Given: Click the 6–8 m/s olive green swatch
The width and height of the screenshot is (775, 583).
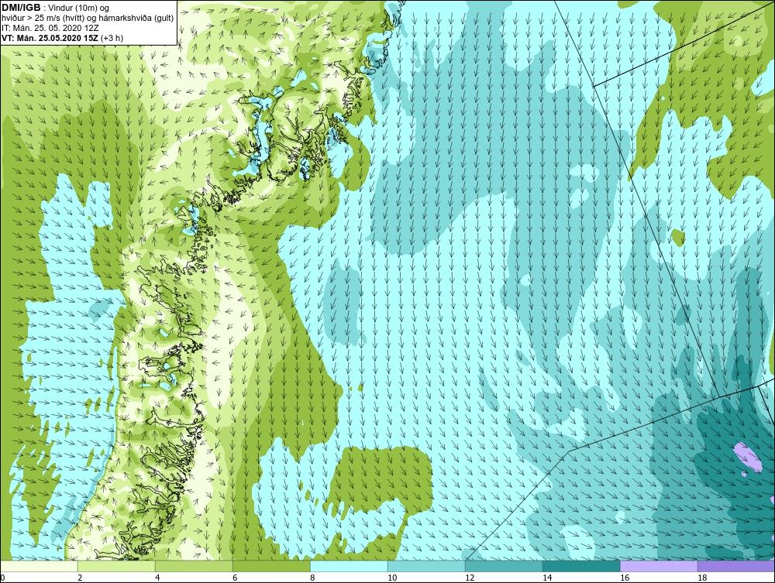Looking at the screenshot, I should 271,566.
